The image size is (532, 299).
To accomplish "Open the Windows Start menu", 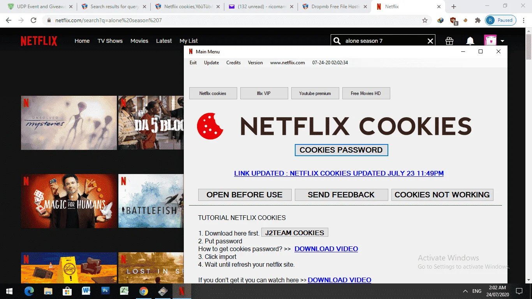I will pos(9,291).
